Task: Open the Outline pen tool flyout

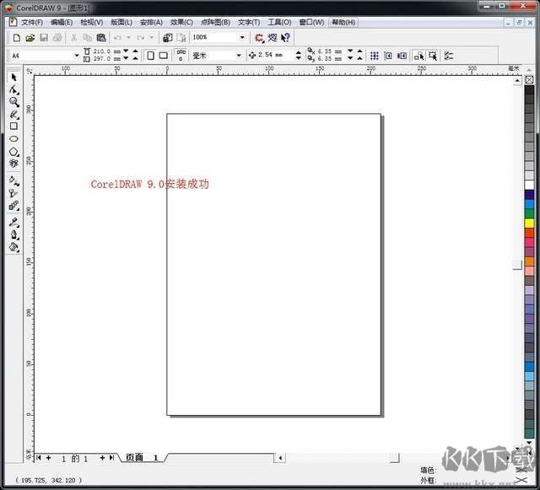Action: [x=13, y=234]
